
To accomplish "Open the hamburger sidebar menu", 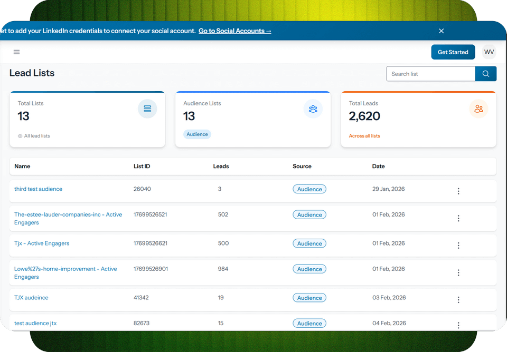I will [16, 52].
